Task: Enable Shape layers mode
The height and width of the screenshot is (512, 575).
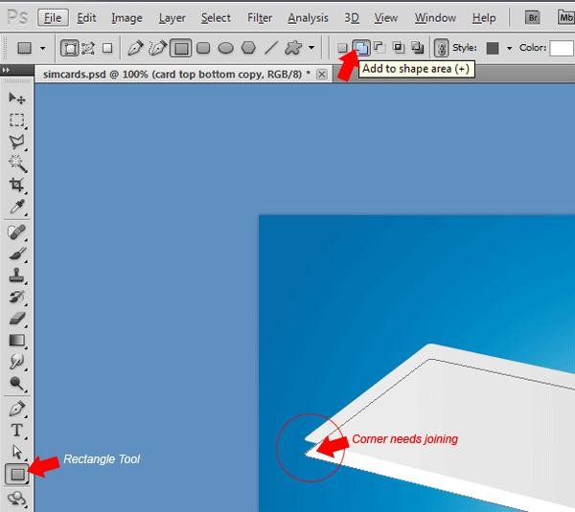Action: pos(70,48)
